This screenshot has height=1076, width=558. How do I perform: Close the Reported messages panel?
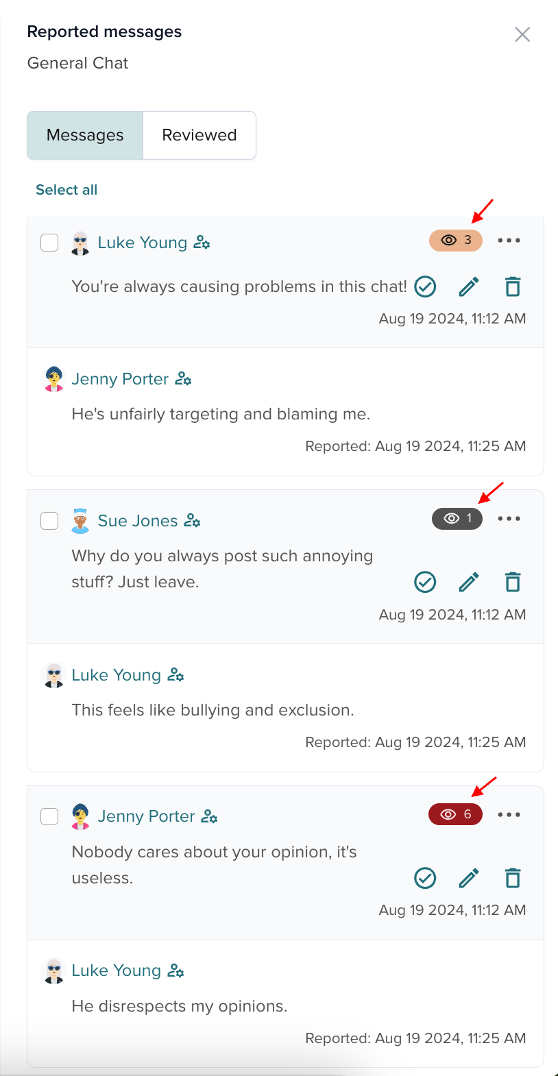tap(522, 34)
